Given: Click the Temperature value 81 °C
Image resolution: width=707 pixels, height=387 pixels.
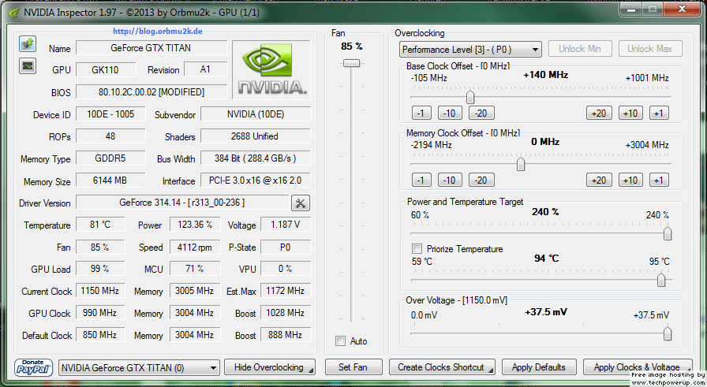Looking at the screenshot, I should click(x=100, y=225).
